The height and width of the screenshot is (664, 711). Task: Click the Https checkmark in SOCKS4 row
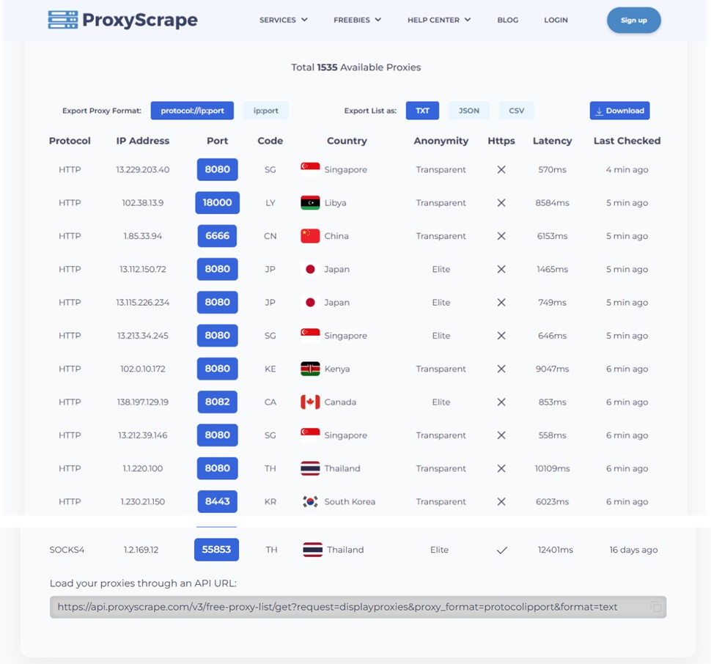502,550
